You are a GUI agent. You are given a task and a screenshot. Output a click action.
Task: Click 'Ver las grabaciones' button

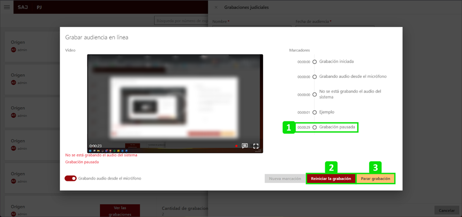tap(120, 211)
